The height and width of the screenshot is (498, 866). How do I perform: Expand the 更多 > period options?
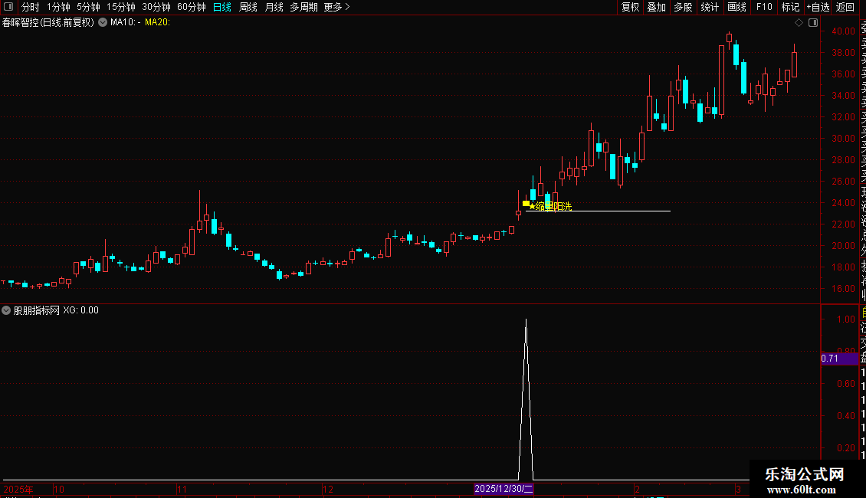click(337, 7)
